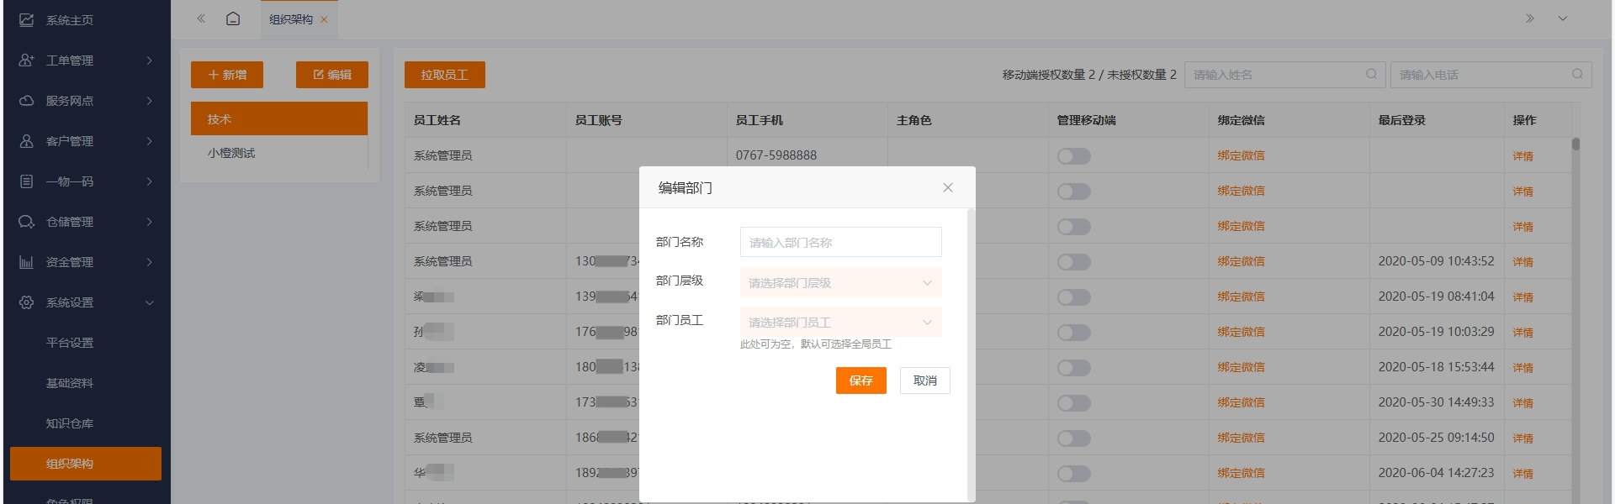1615x504 pixels.
Task: Click the search icon in 请输入姓名 field
Action: click(x=1371, y=74)
